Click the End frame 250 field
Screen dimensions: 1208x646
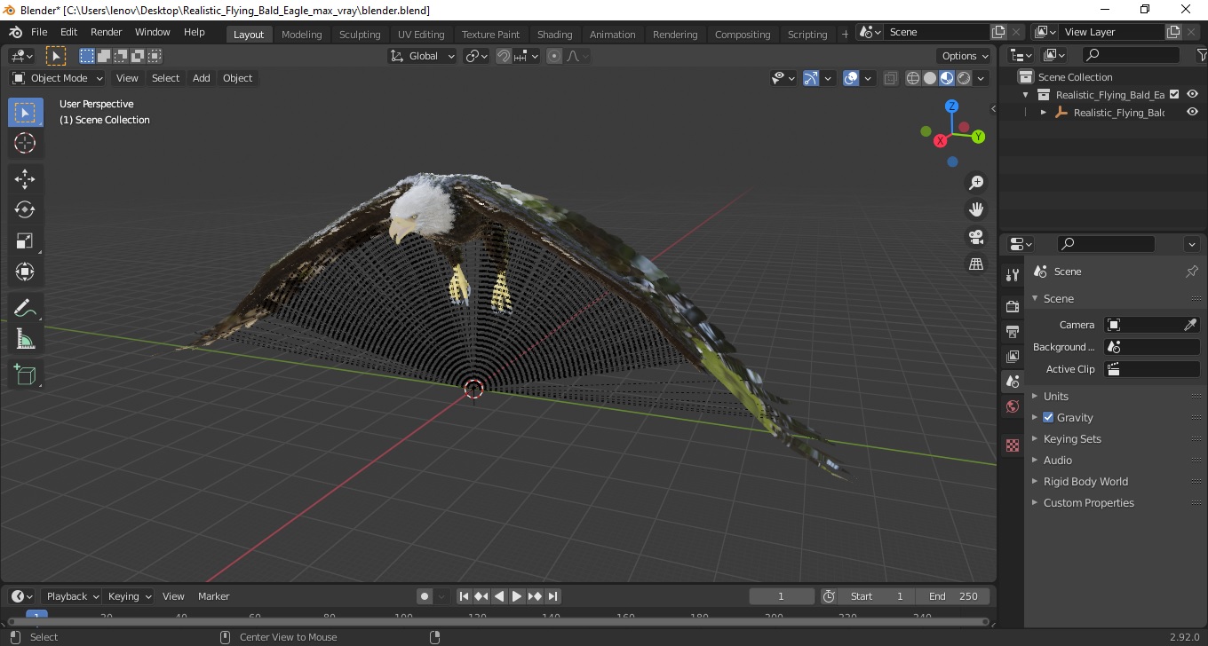955,596
